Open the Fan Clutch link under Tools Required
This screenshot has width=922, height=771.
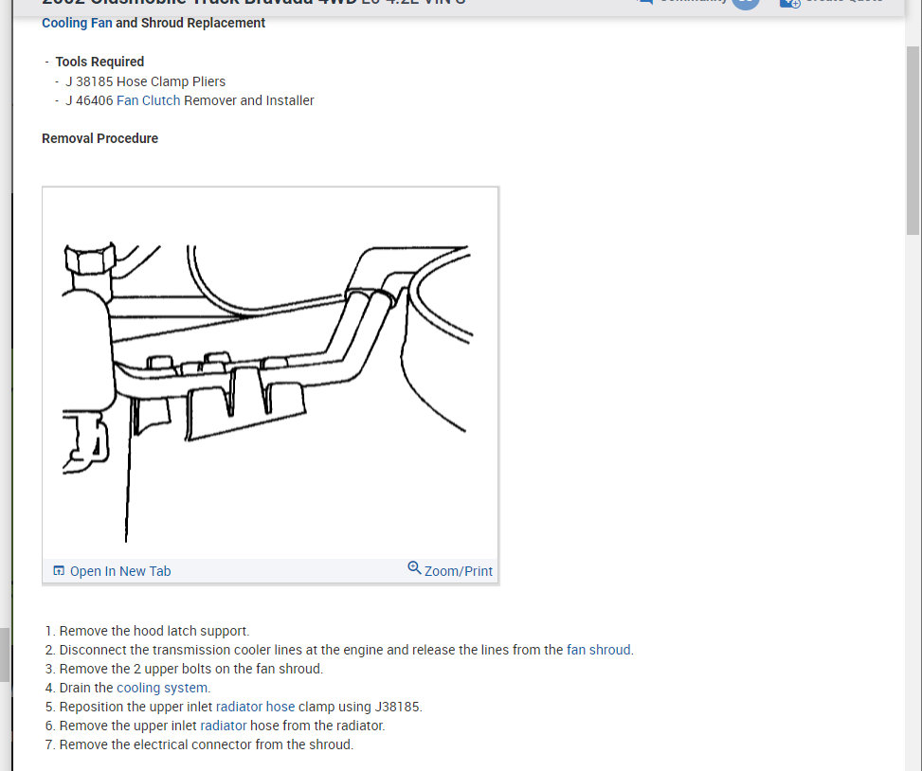coord(148,100)
